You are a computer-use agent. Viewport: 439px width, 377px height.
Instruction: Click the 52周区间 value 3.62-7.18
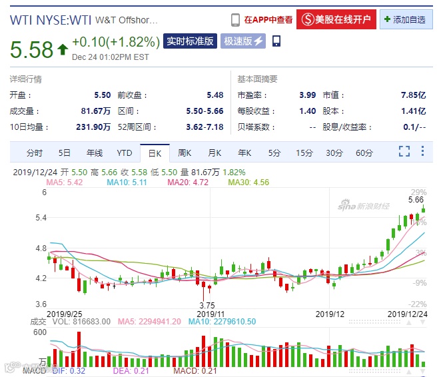click(x=205, y=127)
